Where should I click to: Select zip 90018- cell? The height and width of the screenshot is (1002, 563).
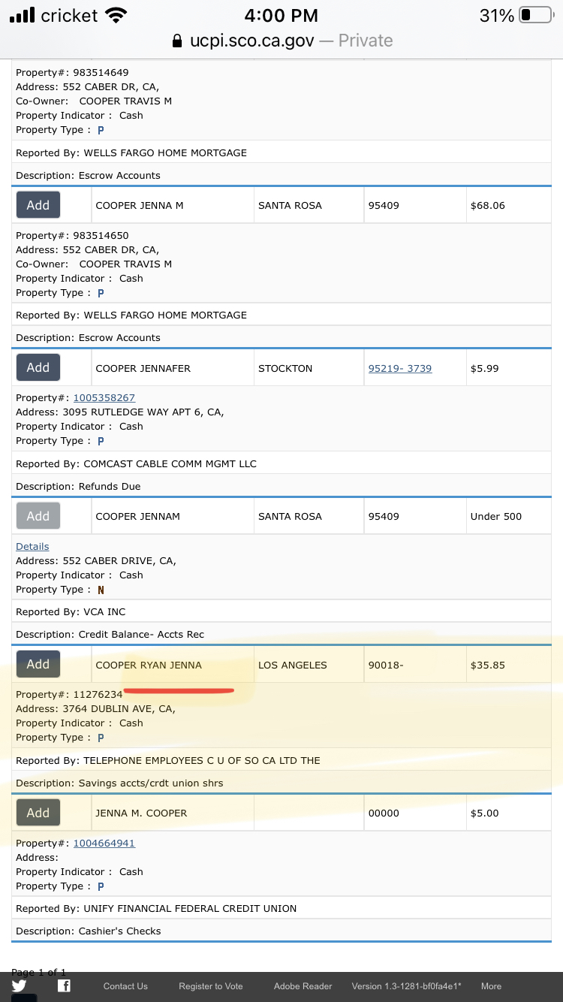pyautogui.click(x=415, y=665)
